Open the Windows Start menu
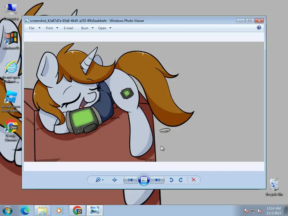288x216 pixels. 8,210
